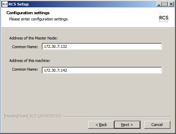Click the 'Please enter configuration settings' text

[39, 19]
